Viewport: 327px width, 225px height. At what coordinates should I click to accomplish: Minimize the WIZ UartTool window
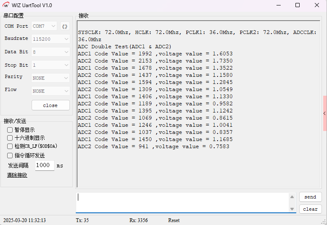pos(278,5)
